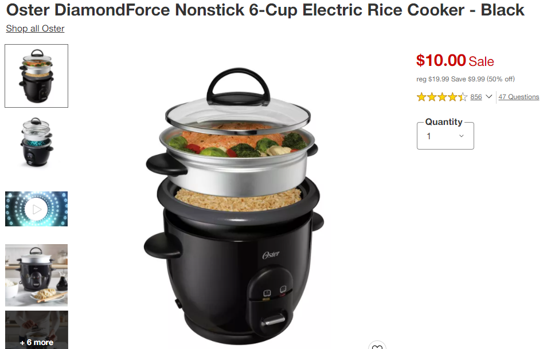Image resolution: width=551 pixels, height=349 pixels.
Task: Click the Oster logo on the cooker image
Action: pyautogui.click(x=271, y=254)
